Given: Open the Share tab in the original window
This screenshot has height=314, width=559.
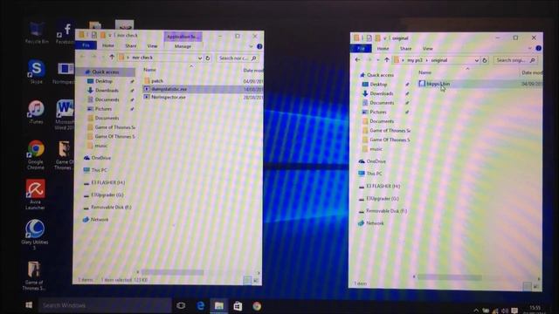Looking at the screenshot, I should pyautogui.click(x=405, y=49).
